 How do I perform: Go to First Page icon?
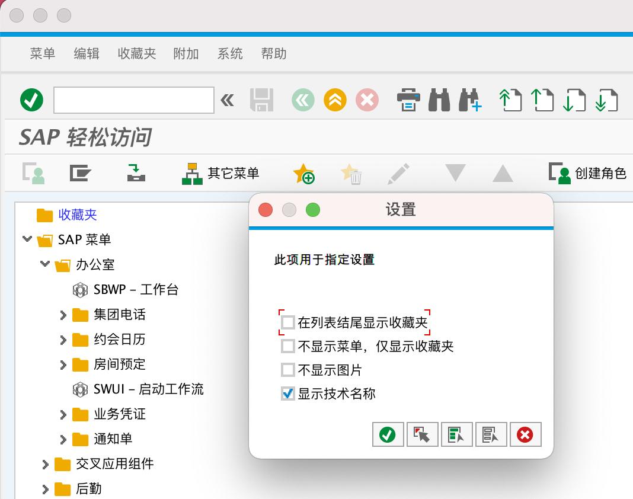point(510,100)
